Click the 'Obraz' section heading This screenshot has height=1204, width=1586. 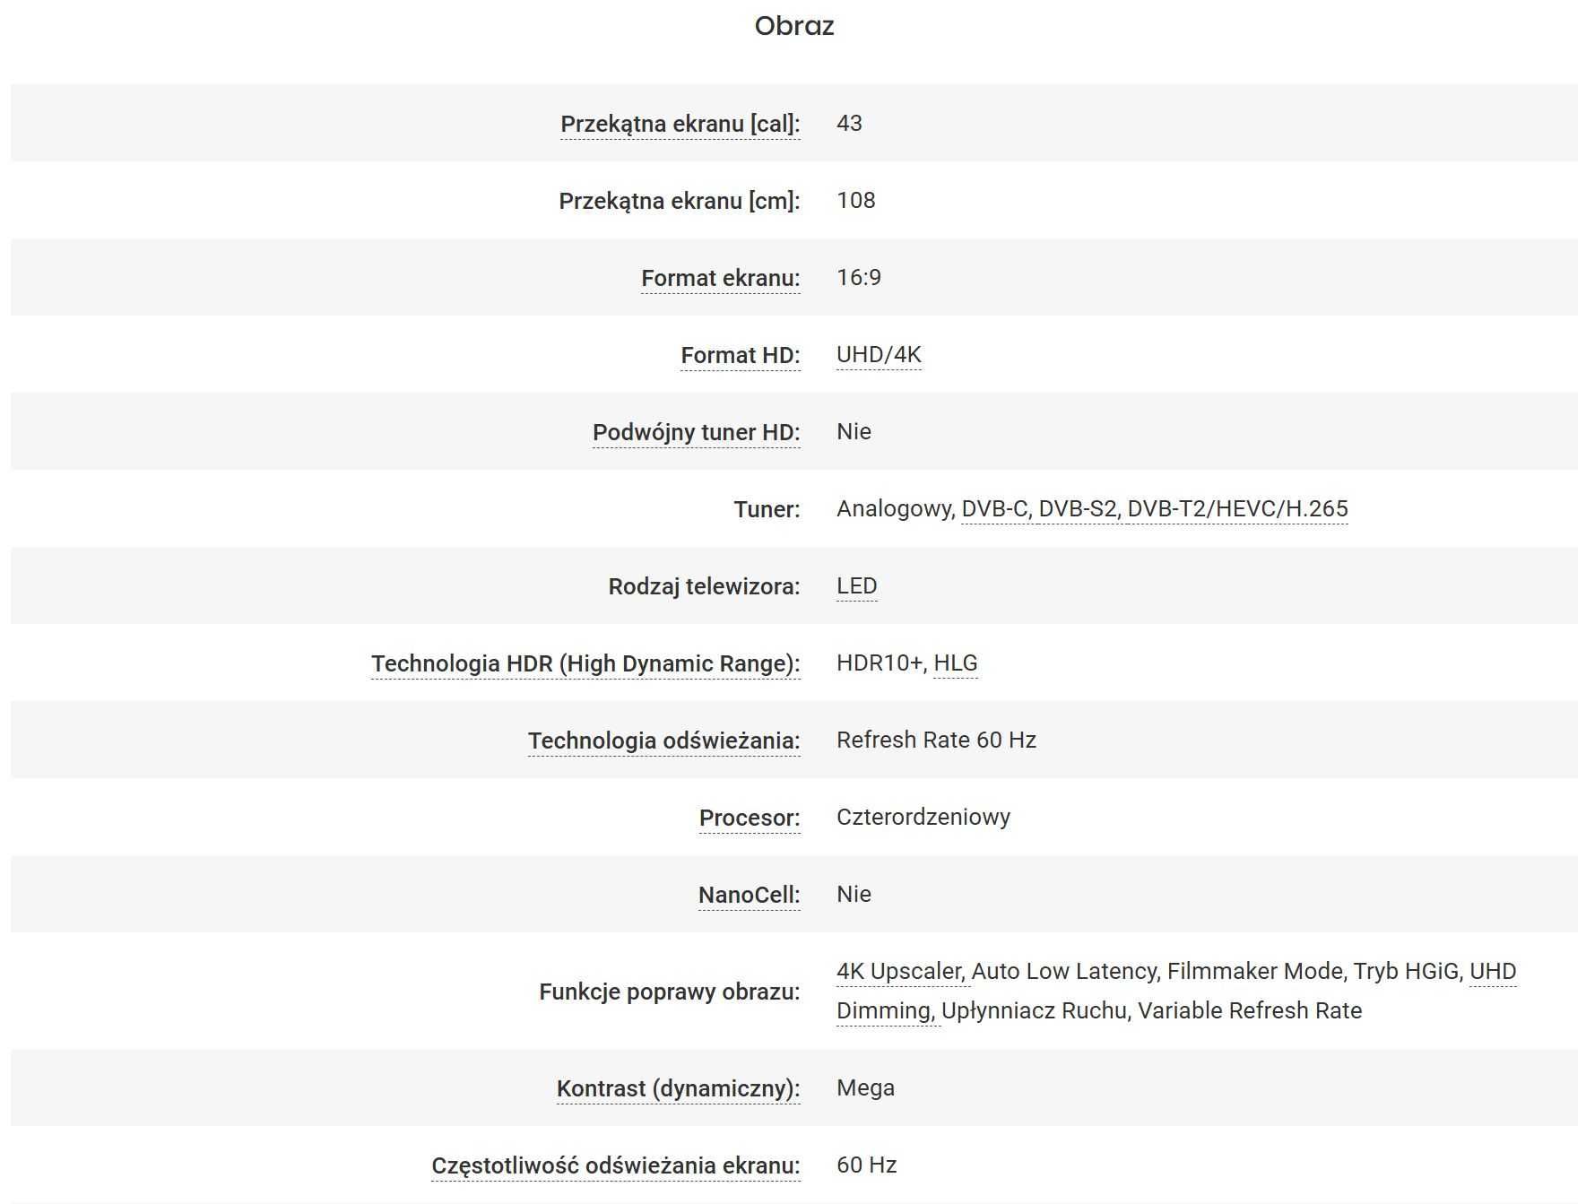click(794, 25)
